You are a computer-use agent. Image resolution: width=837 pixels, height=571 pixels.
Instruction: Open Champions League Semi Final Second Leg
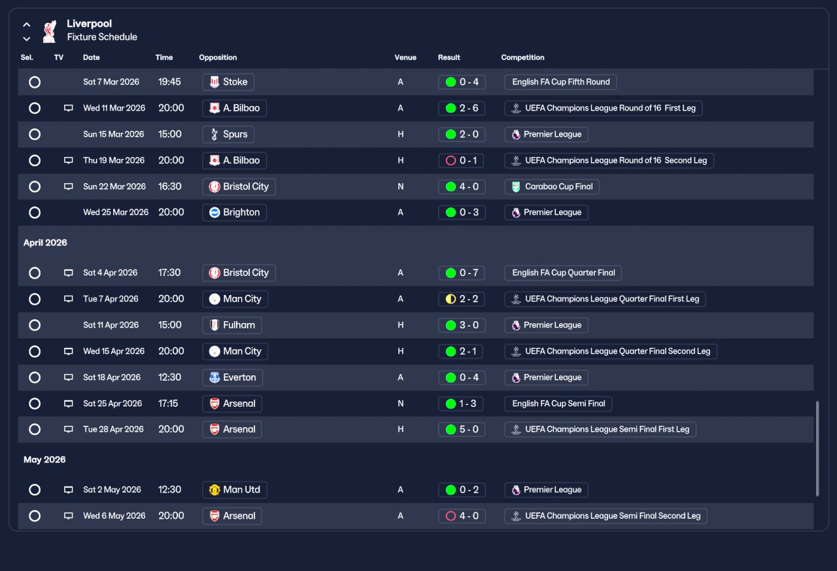(606, 516)
